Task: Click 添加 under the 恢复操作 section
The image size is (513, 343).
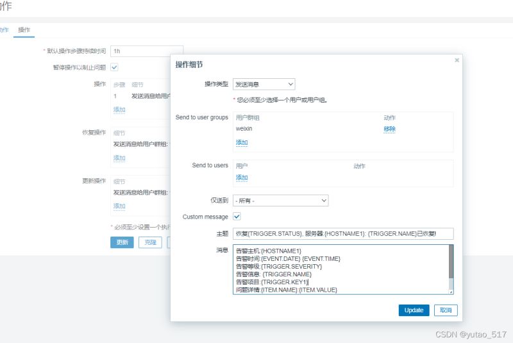Action: tap(119, 158)
